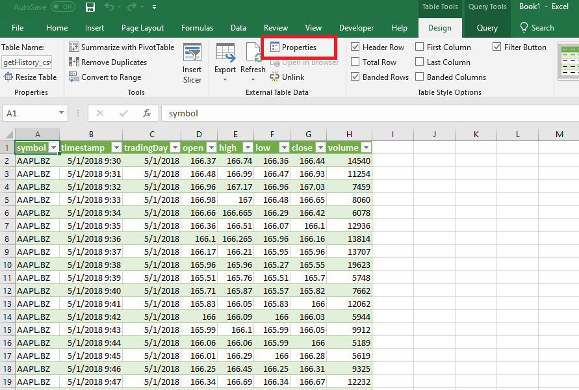Open the Review tab
The height and width of the screenshot is (390, 579).
tap(276, 28)
